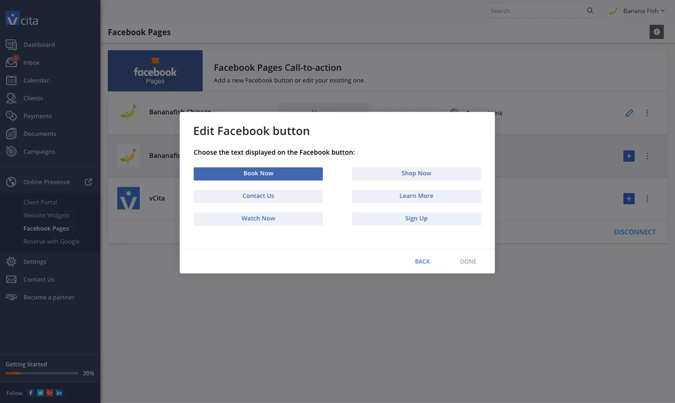Screen dimensions: 675x403
Task: Click the Documents sidebar icon
Action: [11, 134]
